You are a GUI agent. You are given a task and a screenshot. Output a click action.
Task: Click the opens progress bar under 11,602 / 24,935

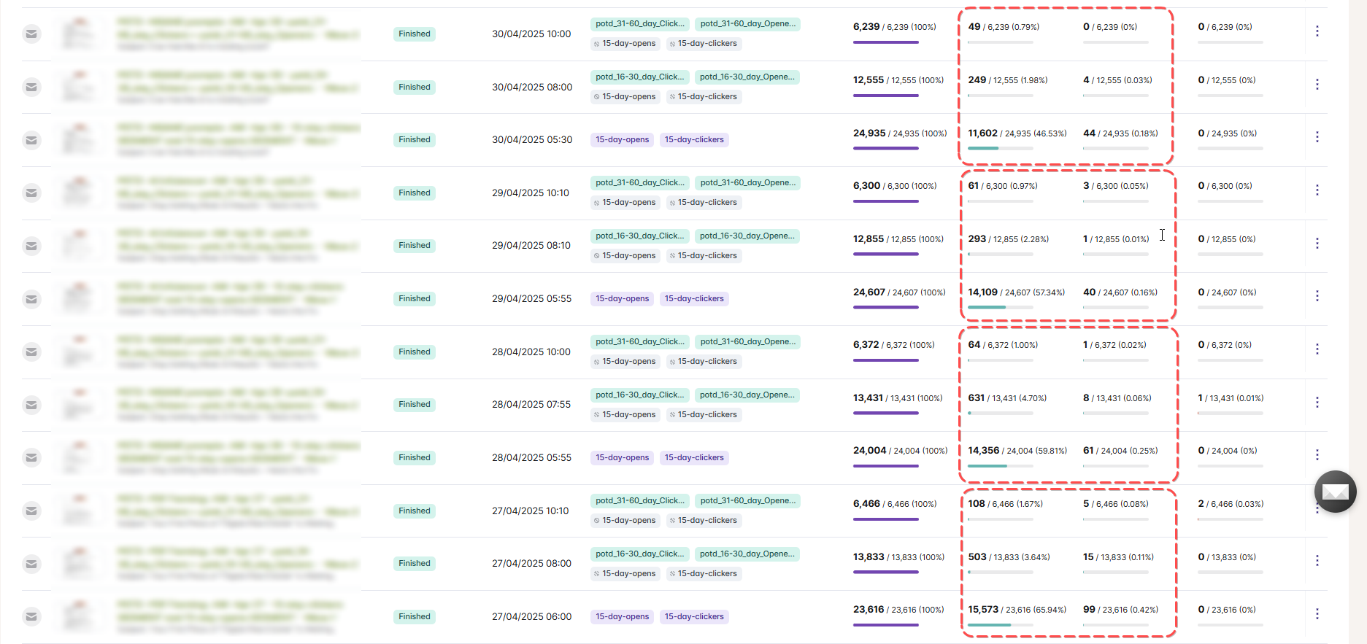click(x=1001, y=148)
